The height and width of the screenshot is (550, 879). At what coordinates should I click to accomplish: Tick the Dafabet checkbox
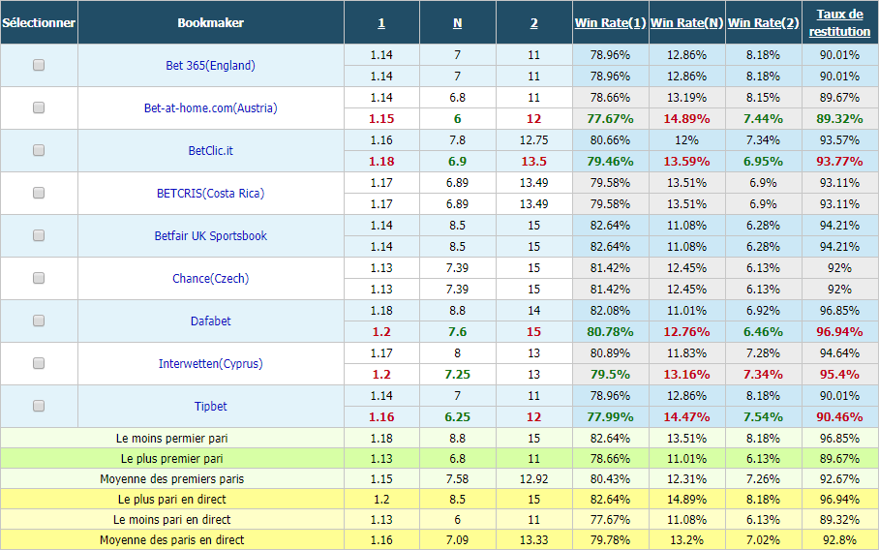(x=39, y=321)
